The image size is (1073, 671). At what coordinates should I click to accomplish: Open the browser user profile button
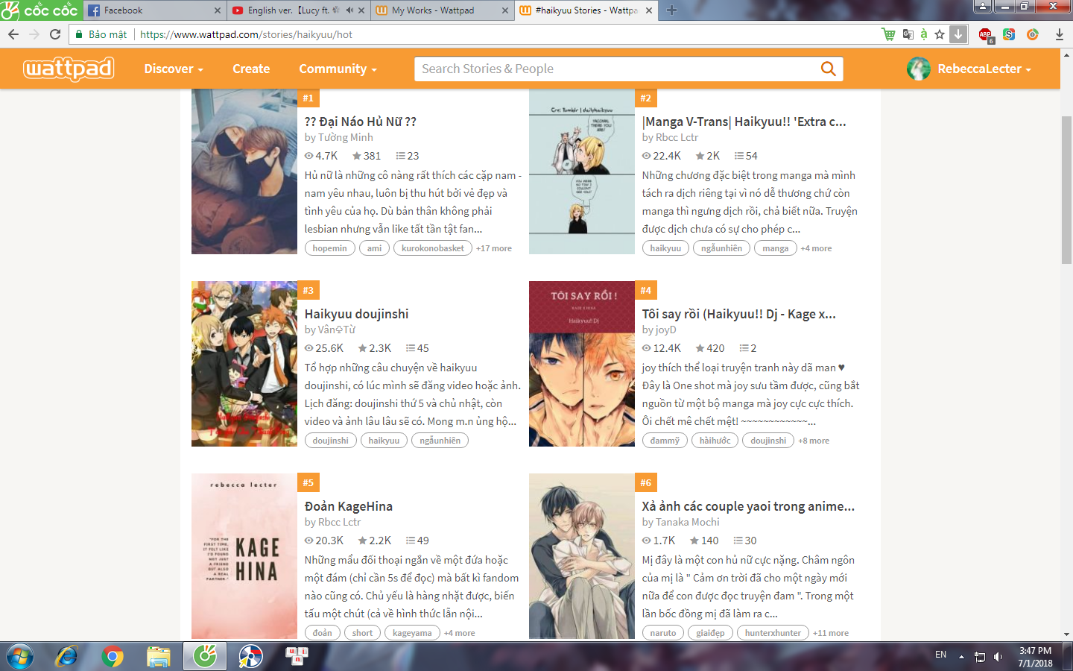click(x=983, y=7)
